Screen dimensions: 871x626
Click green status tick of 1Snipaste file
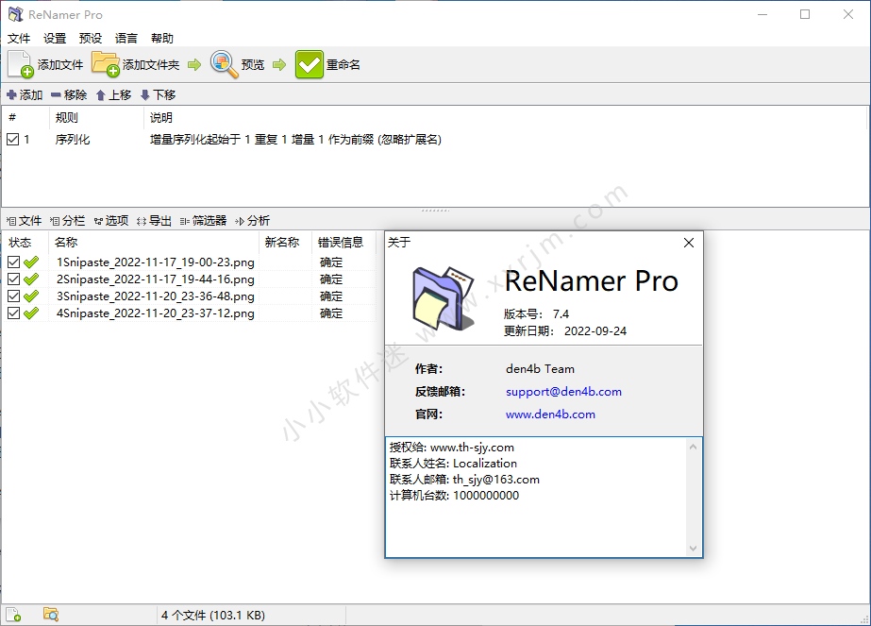[x=32, y=262]
